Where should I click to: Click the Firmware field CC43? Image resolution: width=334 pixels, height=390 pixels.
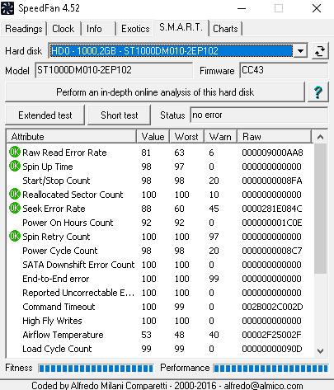point(284,70)
